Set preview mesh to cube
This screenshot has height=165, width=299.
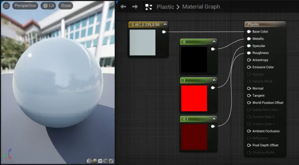pos(106,161)
